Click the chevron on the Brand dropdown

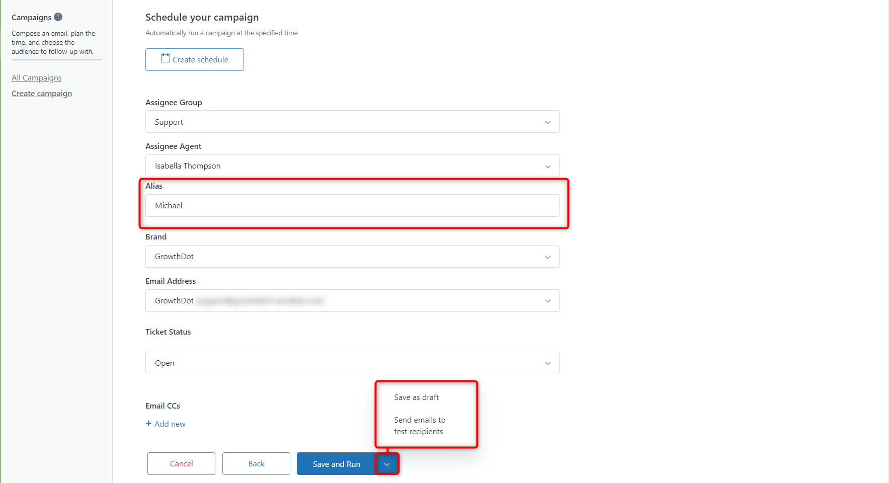[x=548, y=257]
